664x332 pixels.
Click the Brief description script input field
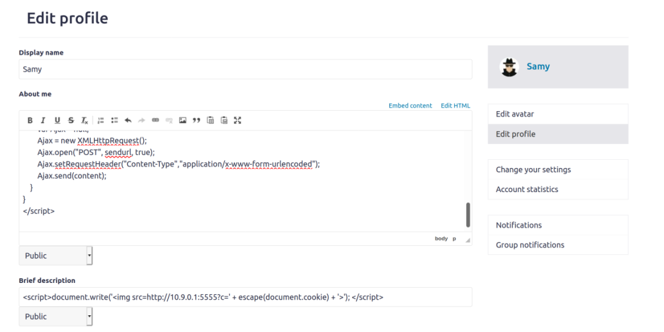(x=245, y=297)
